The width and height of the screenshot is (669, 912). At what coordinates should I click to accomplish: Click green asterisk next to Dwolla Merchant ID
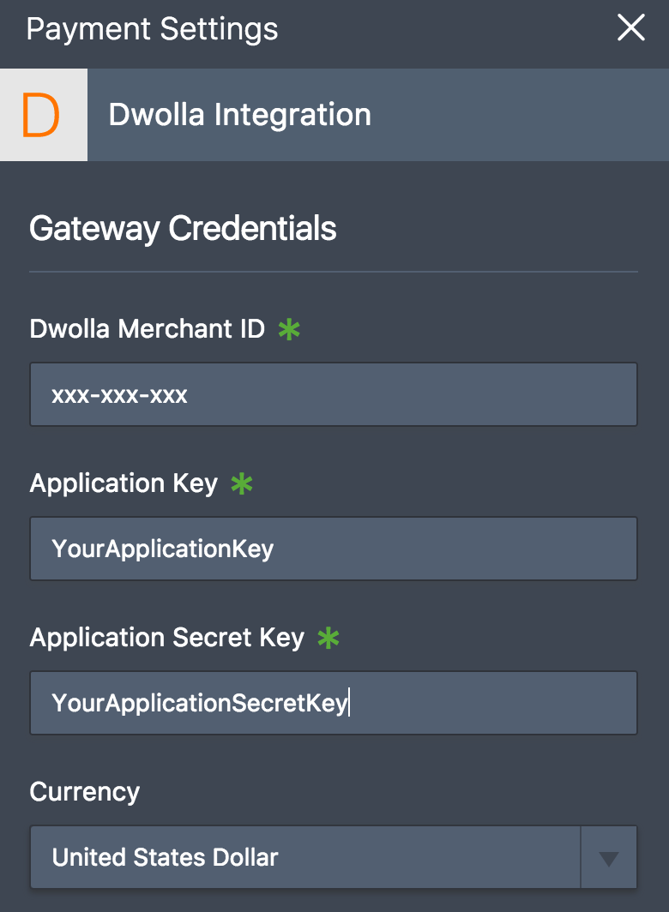click(289, 330)
